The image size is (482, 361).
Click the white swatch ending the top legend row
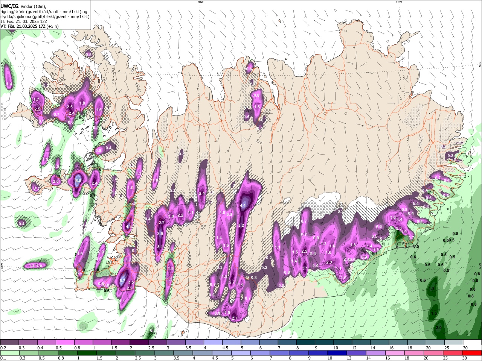coord(472,343)
